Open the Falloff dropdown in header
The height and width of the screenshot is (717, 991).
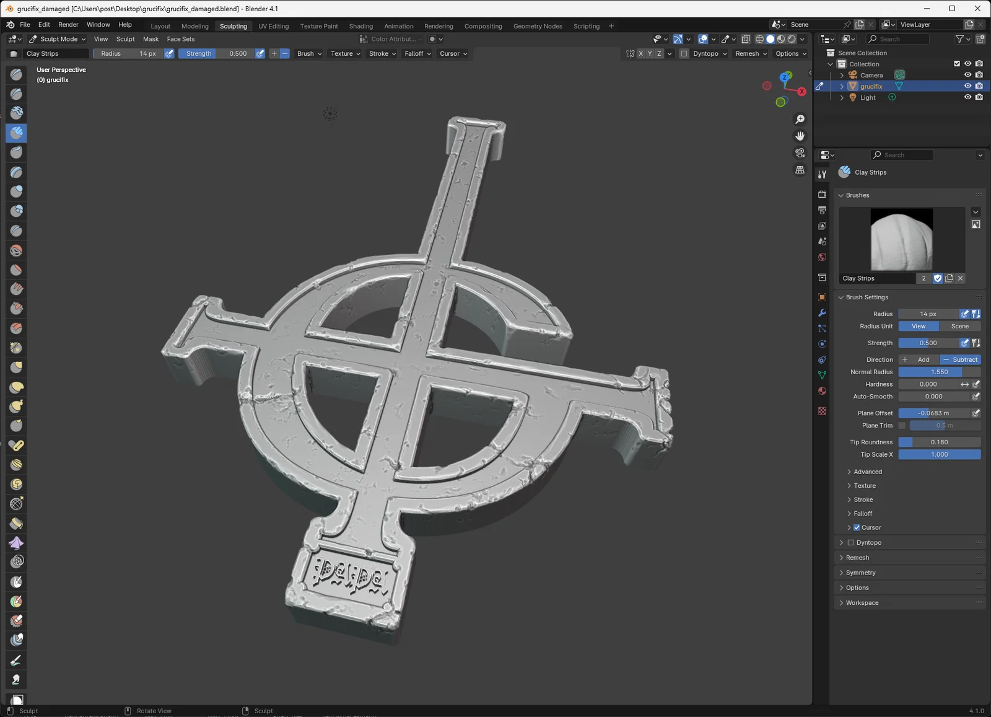click(x=417, y=54)
